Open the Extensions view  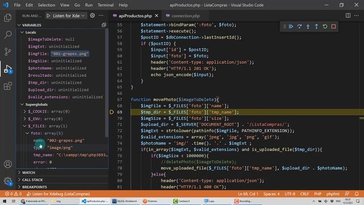pos(7,86)
